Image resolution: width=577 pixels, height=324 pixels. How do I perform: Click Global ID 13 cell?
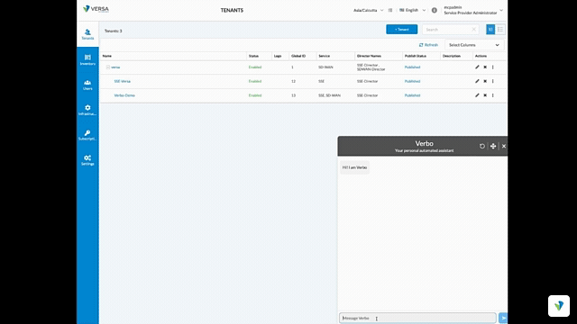point(293,95)
